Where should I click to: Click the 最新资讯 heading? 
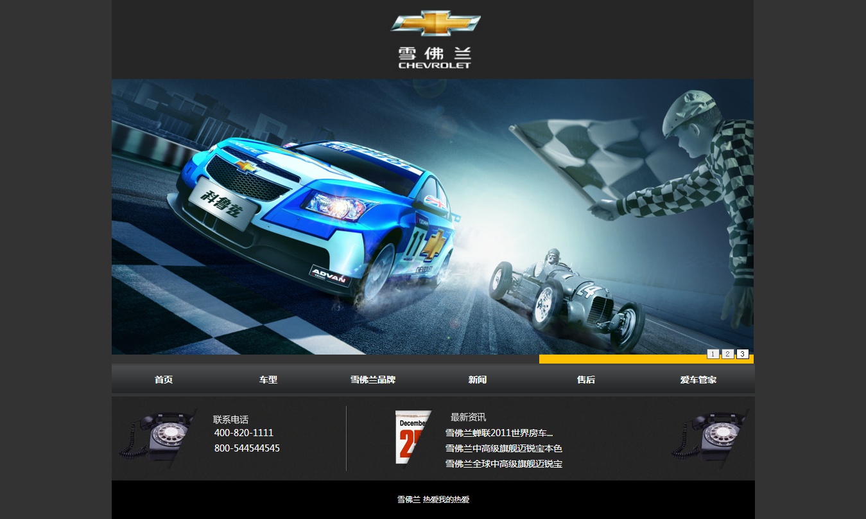click(x=468, y=417)
